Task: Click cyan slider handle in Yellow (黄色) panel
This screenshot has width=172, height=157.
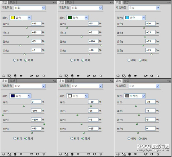Action: pos(27,28)
